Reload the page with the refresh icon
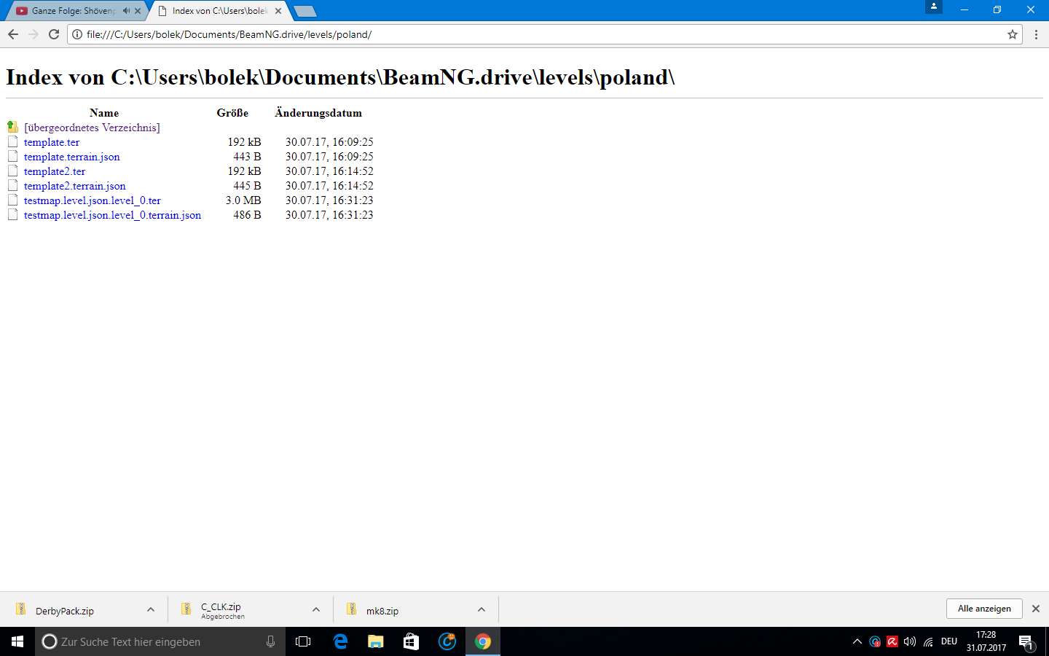 tap(54, 34)
